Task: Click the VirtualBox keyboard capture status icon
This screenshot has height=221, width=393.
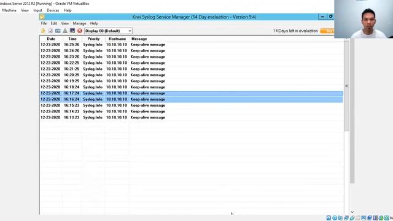Action: [386, 218]
